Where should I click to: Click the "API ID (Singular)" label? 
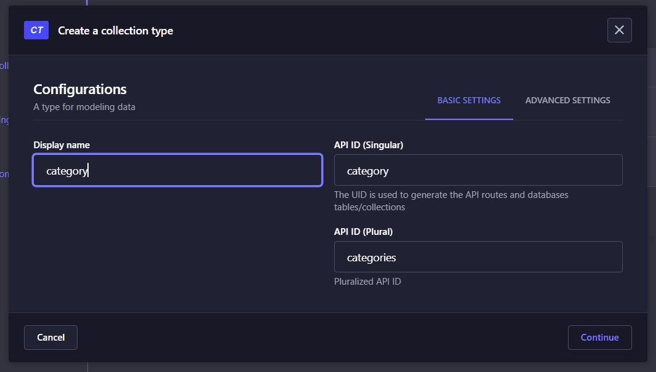coord(369,145)
